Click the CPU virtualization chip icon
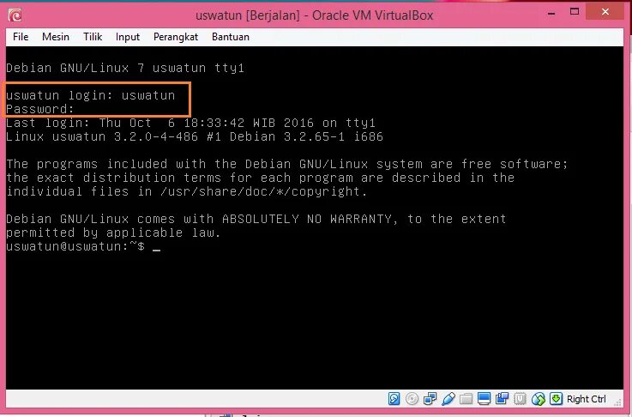 tap(520, 399)
